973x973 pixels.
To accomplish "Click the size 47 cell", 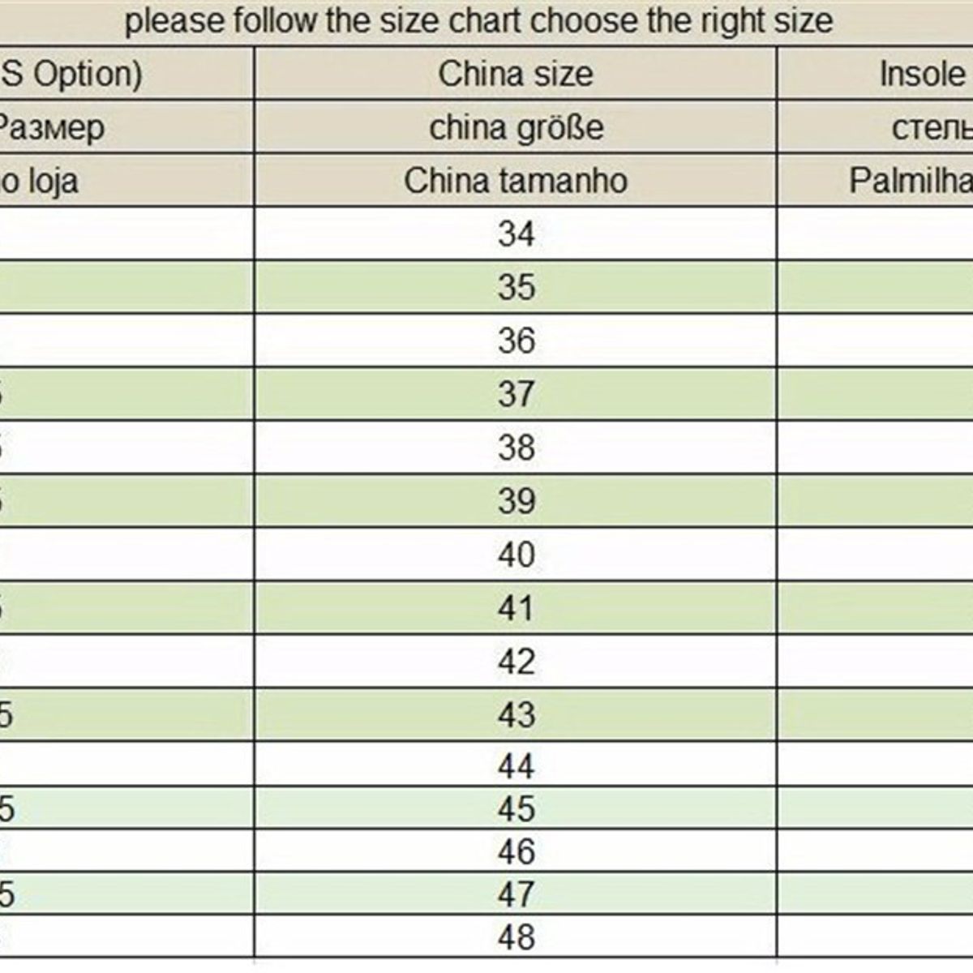I will [x=516, y=894].
